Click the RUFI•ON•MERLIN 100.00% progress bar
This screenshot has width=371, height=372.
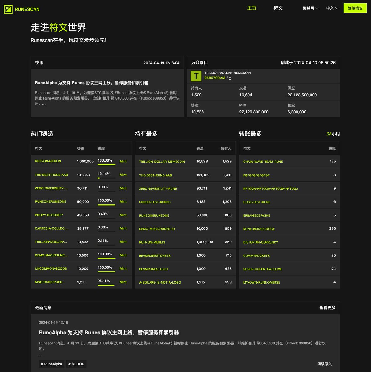pos(106,165)
